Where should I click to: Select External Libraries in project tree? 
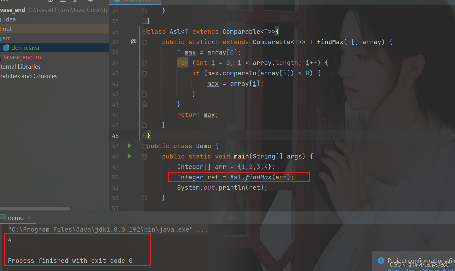point(20,66)
